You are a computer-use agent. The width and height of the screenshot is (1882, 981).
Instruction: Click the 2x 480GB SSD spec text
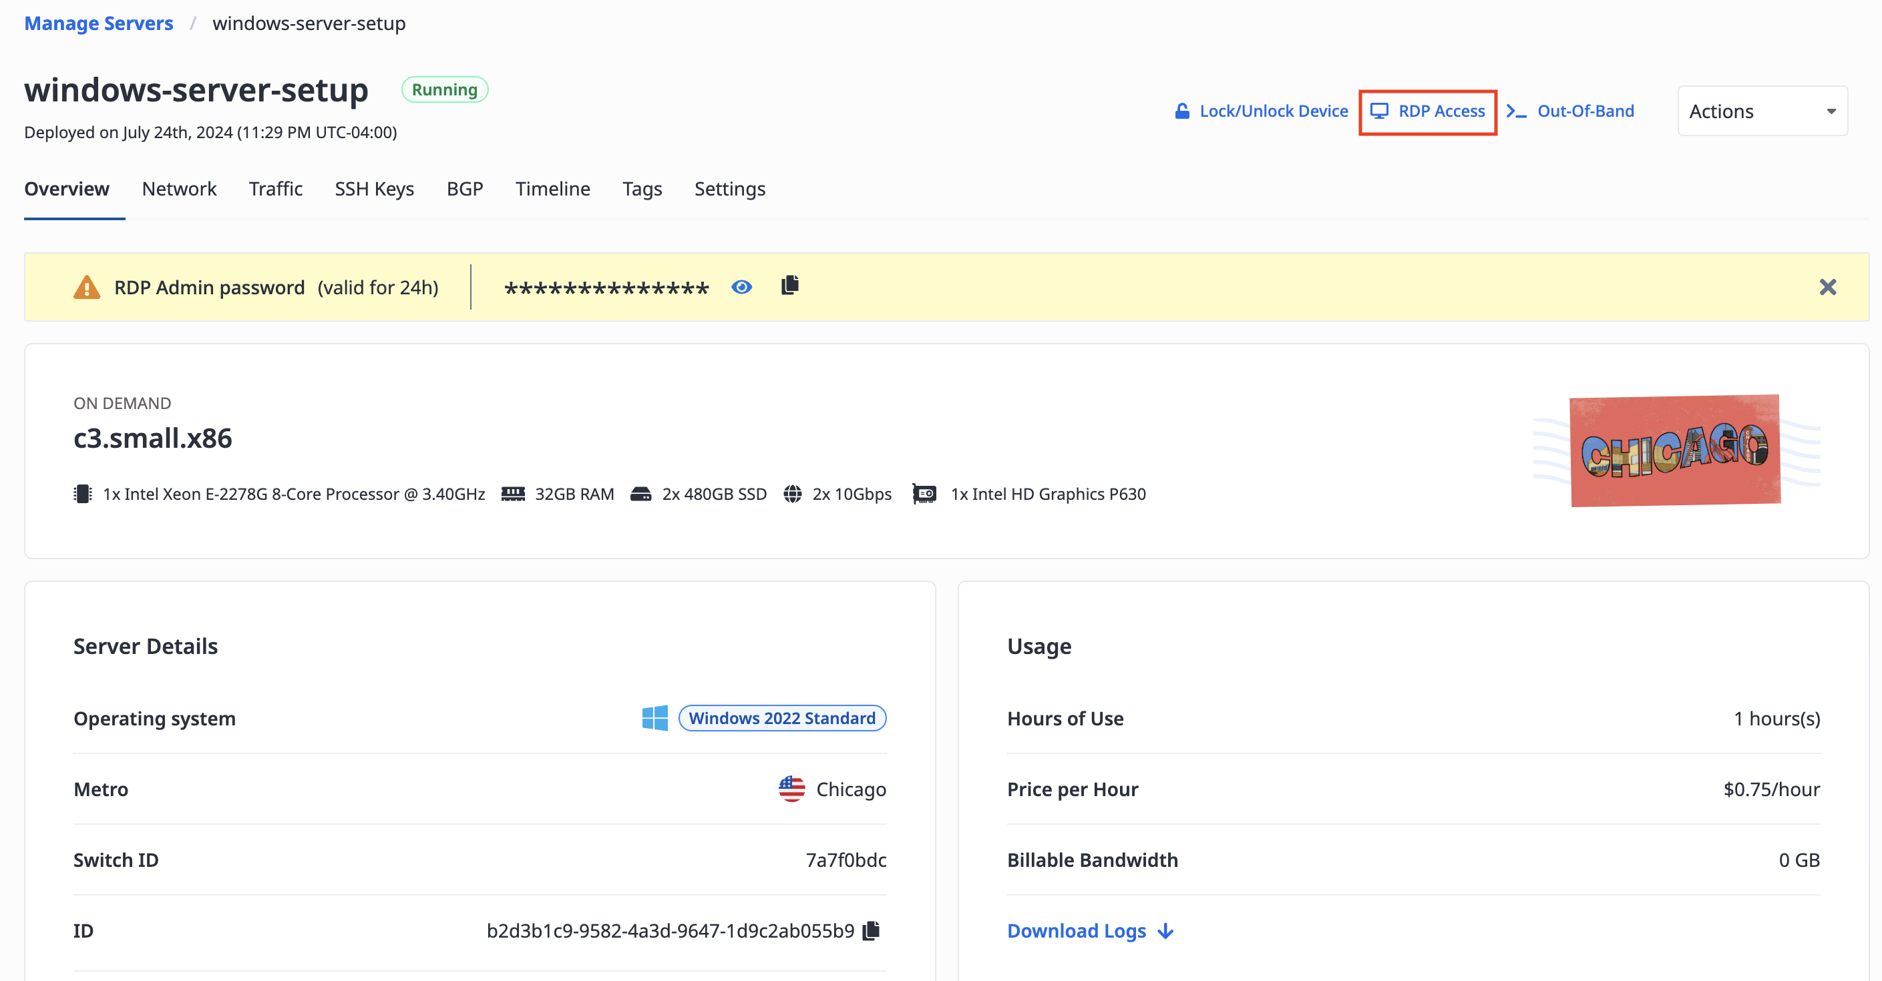714,494
